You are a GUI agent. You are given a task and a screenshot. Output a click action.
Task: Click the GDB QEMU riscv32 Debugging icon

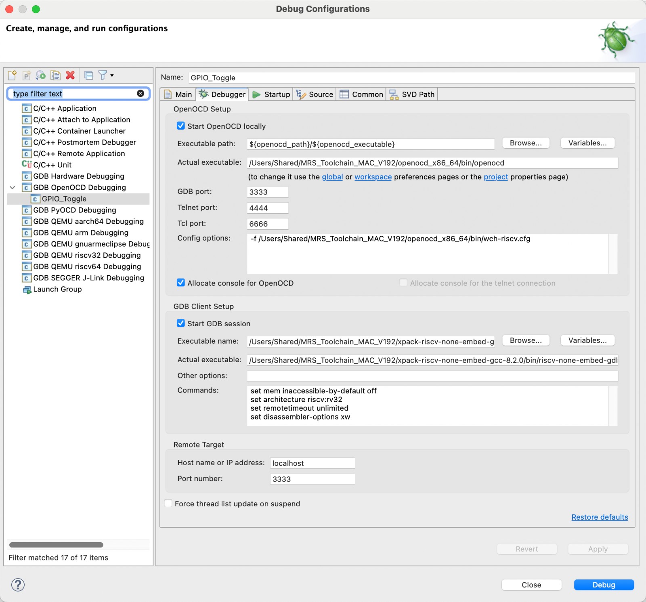tap(27, 256)
